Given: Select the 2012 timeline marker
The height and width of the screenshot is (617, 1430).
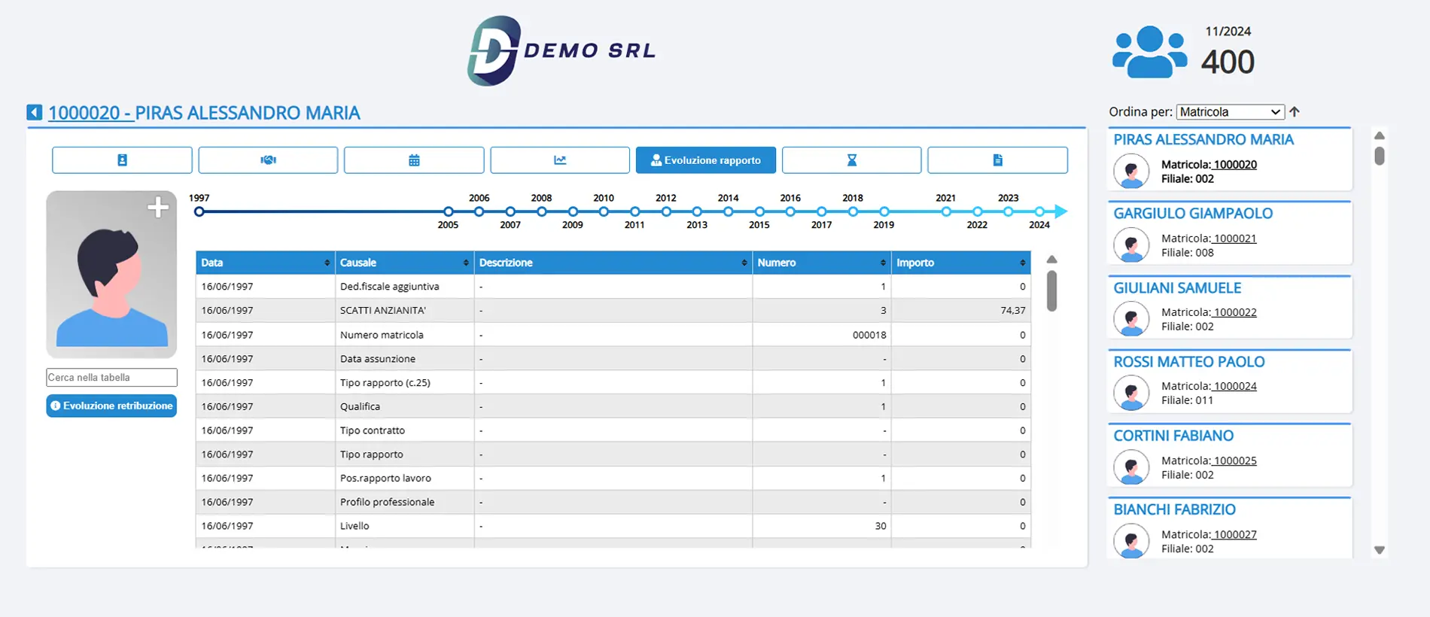Looking at the screenshot, I should coord(666,211).
